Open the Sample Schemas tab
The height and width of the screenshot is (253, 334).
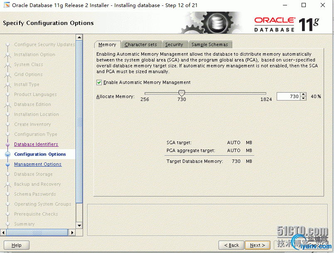point(210,44)
